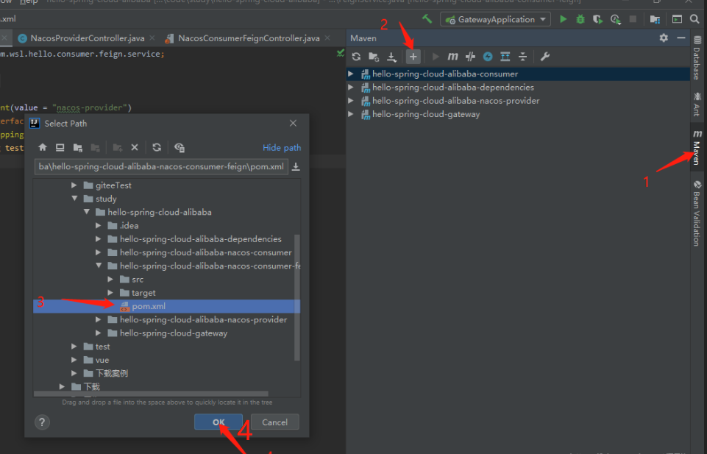Click the Build project hammer icon

[x=427, y=19]
